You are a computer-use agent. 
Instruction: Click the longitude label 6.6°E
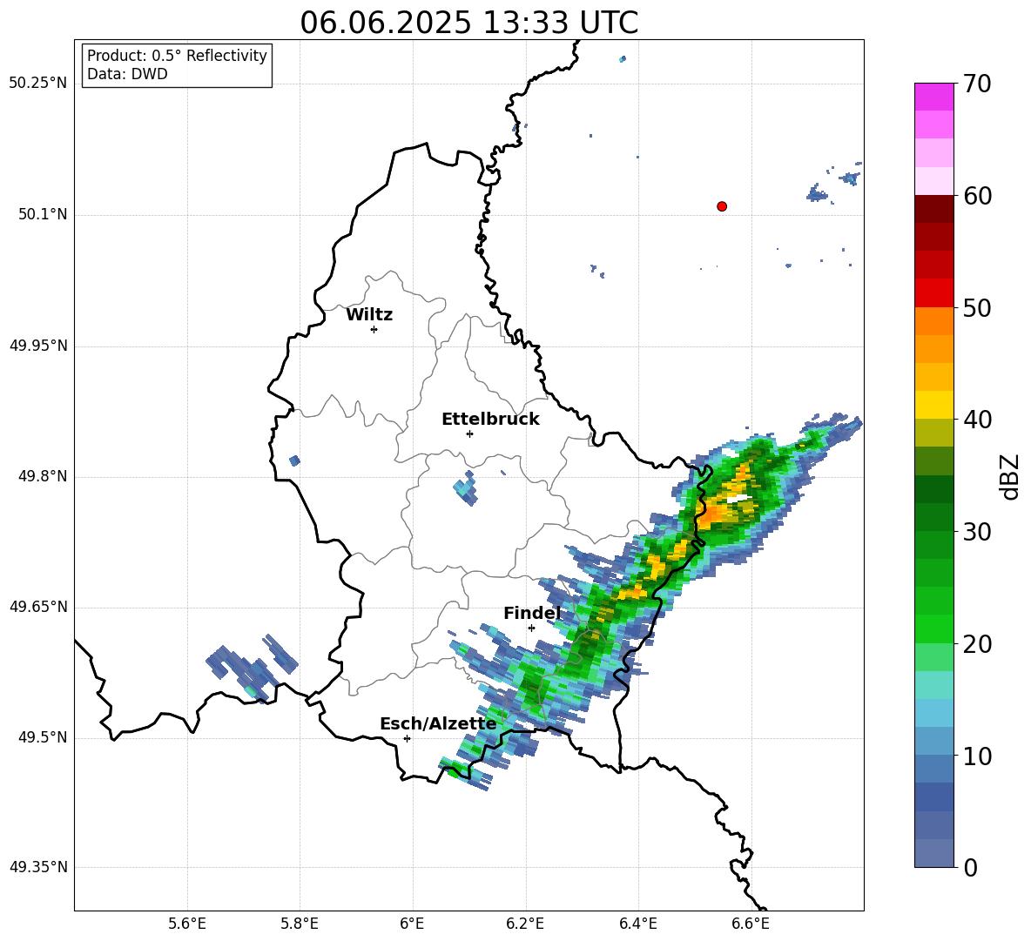point(751,924)
